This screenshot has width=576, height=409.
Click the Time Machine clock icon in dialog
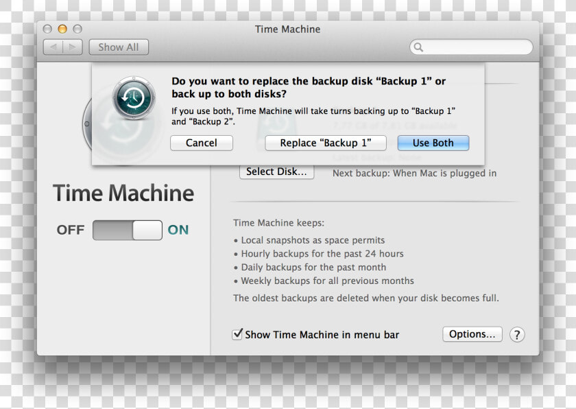[134, 97]
